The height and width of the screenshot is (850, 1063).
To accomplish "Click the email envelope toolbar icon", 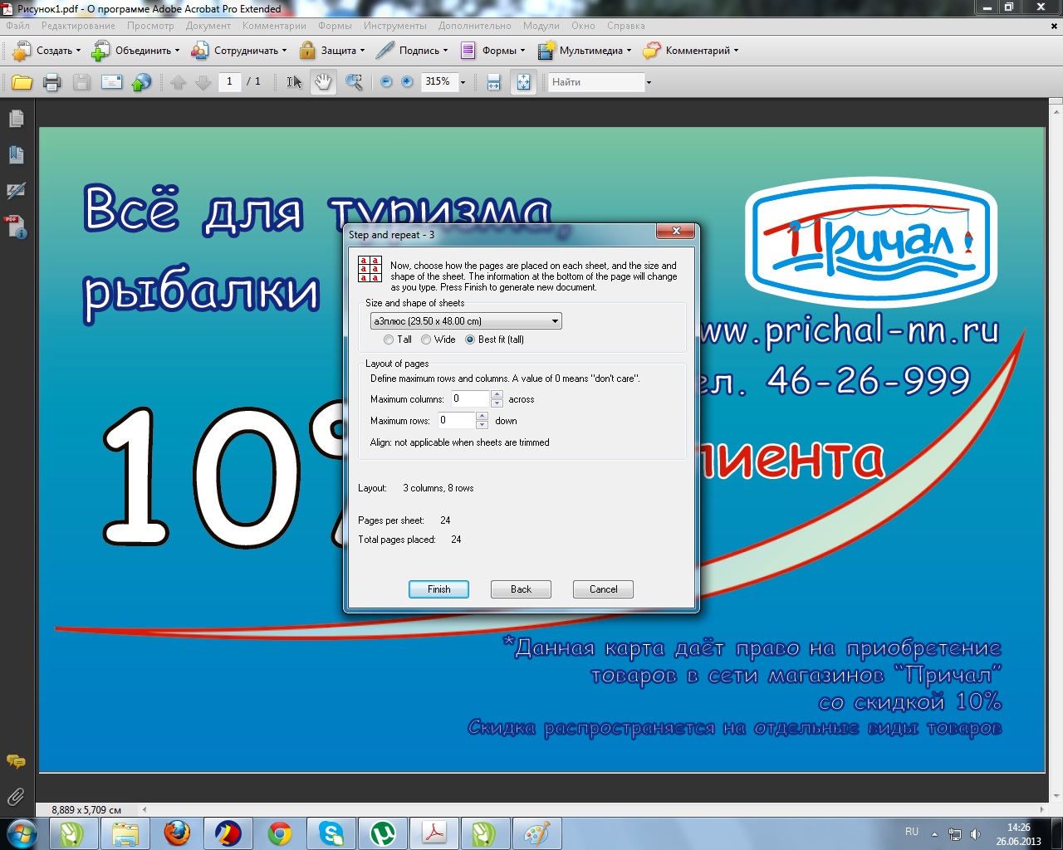I will (111, 82).
